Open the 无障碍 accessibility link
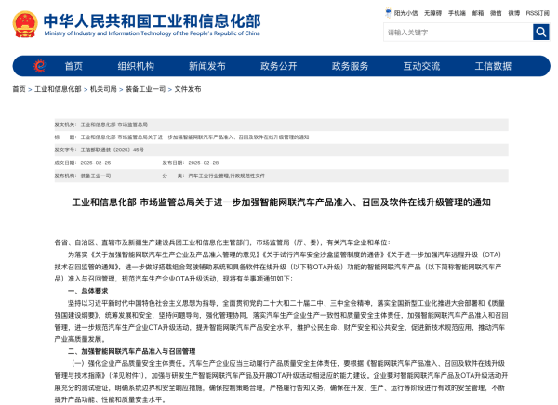This screenshot has height=405, width=558. pyautogui.click(x=432, y=13)
